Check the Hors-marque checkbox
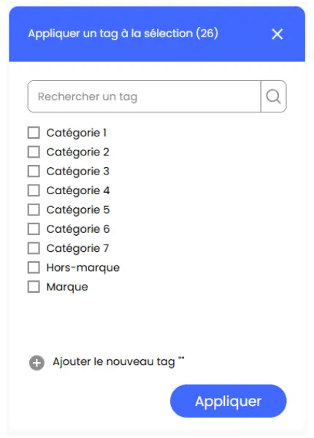314x438 pixels. coord(34,267)
